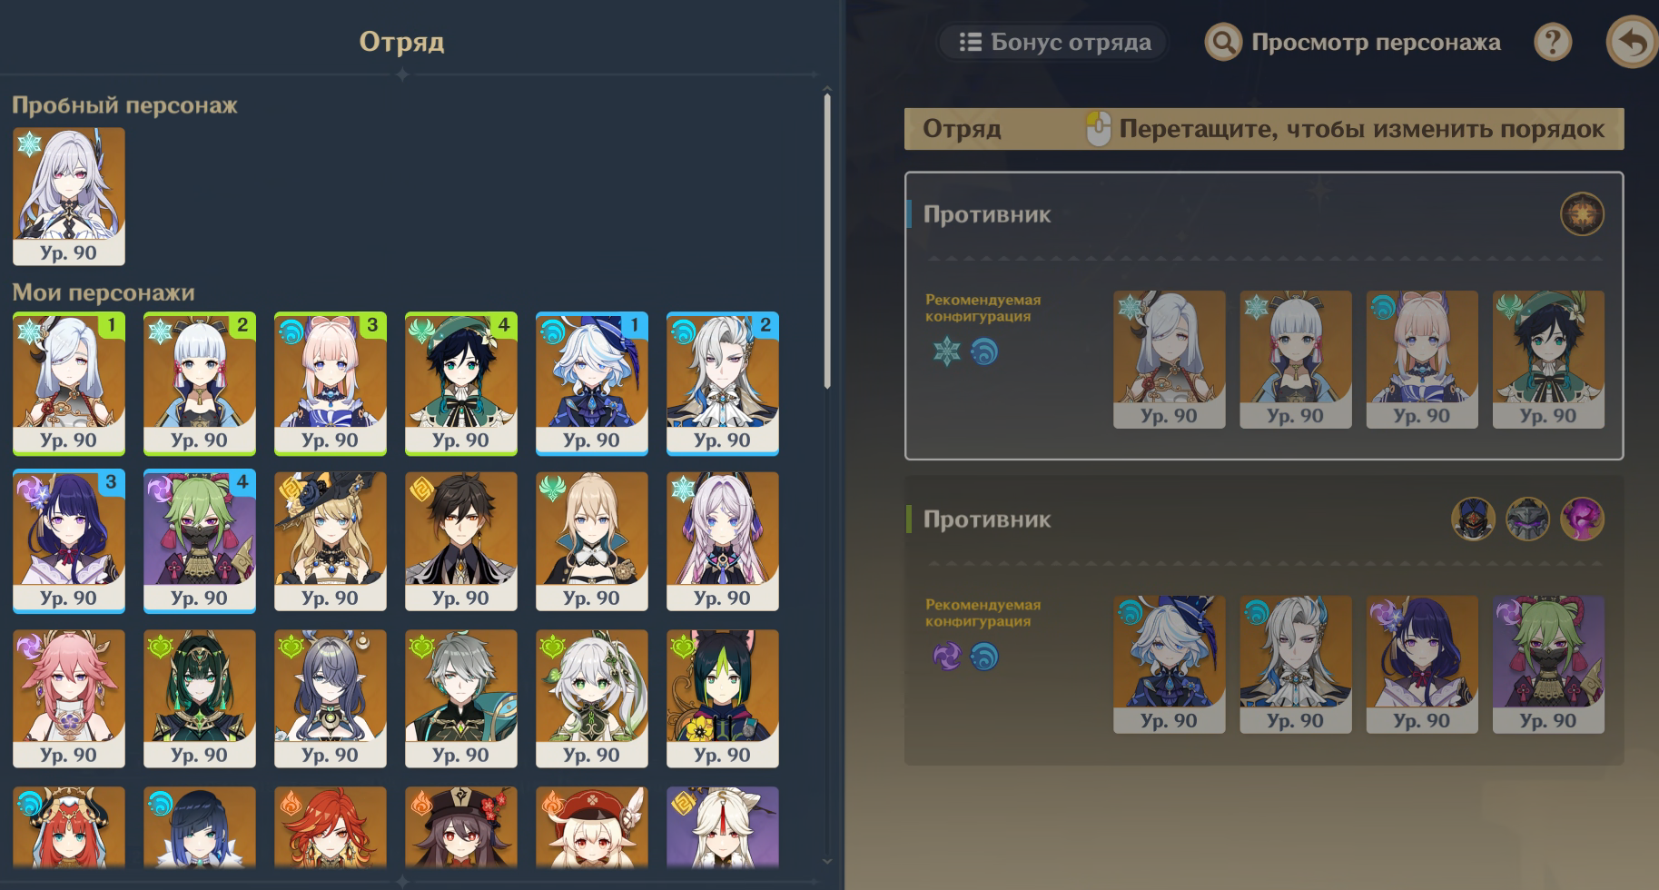The width and height of the screenshot is (1659, 890).
Task: Open the character preview magnifier icon
Action: tap(1223, 42)
